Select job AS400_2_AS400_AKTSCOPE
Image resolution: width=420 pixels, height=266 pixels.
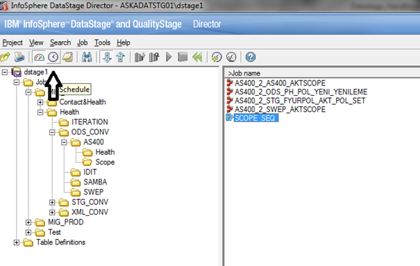280,83
